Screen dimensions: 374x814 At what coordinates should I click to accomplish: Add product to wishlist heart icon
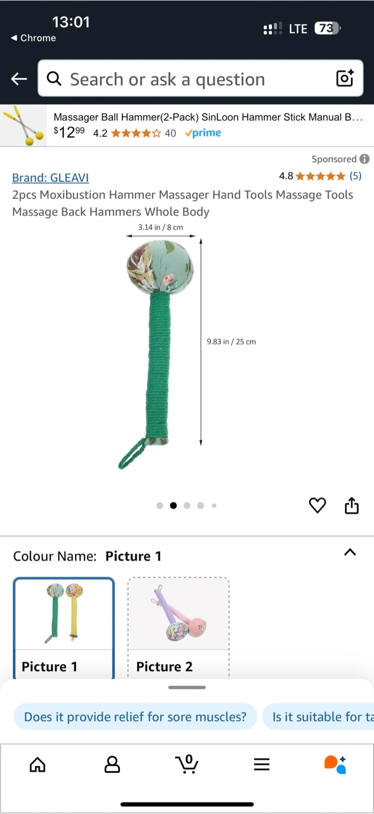[318, 505]
